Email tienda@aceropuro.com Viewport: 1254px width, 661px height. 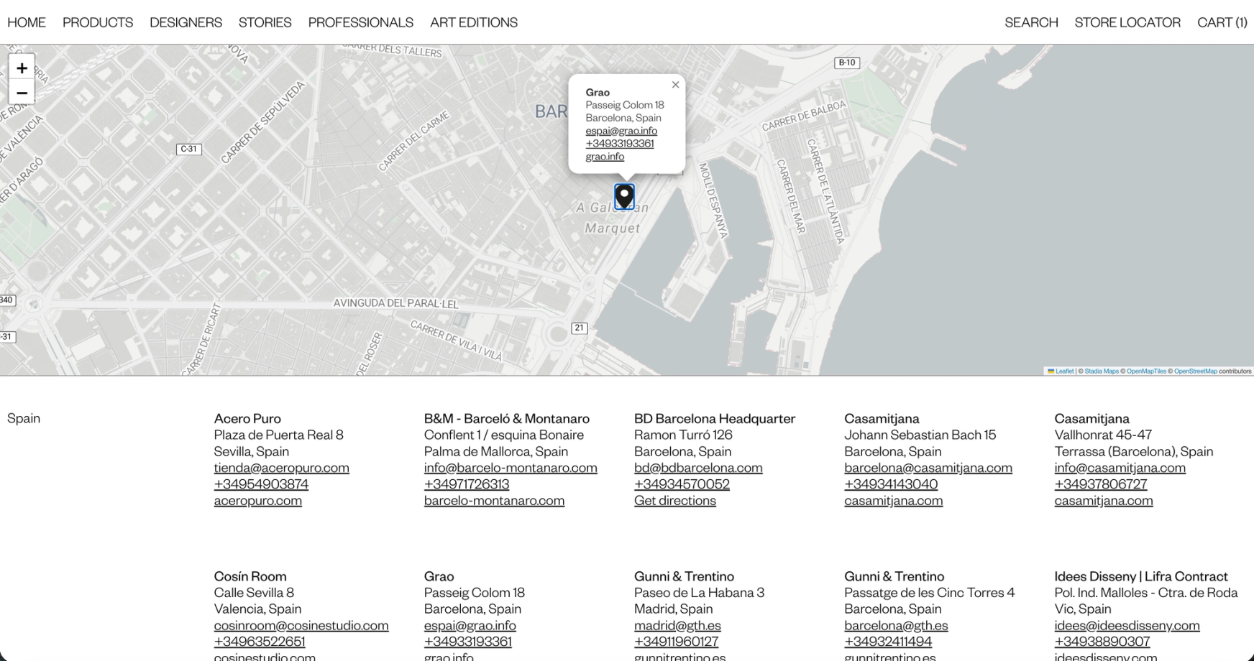pyautogui.click(x=281, y=468)
